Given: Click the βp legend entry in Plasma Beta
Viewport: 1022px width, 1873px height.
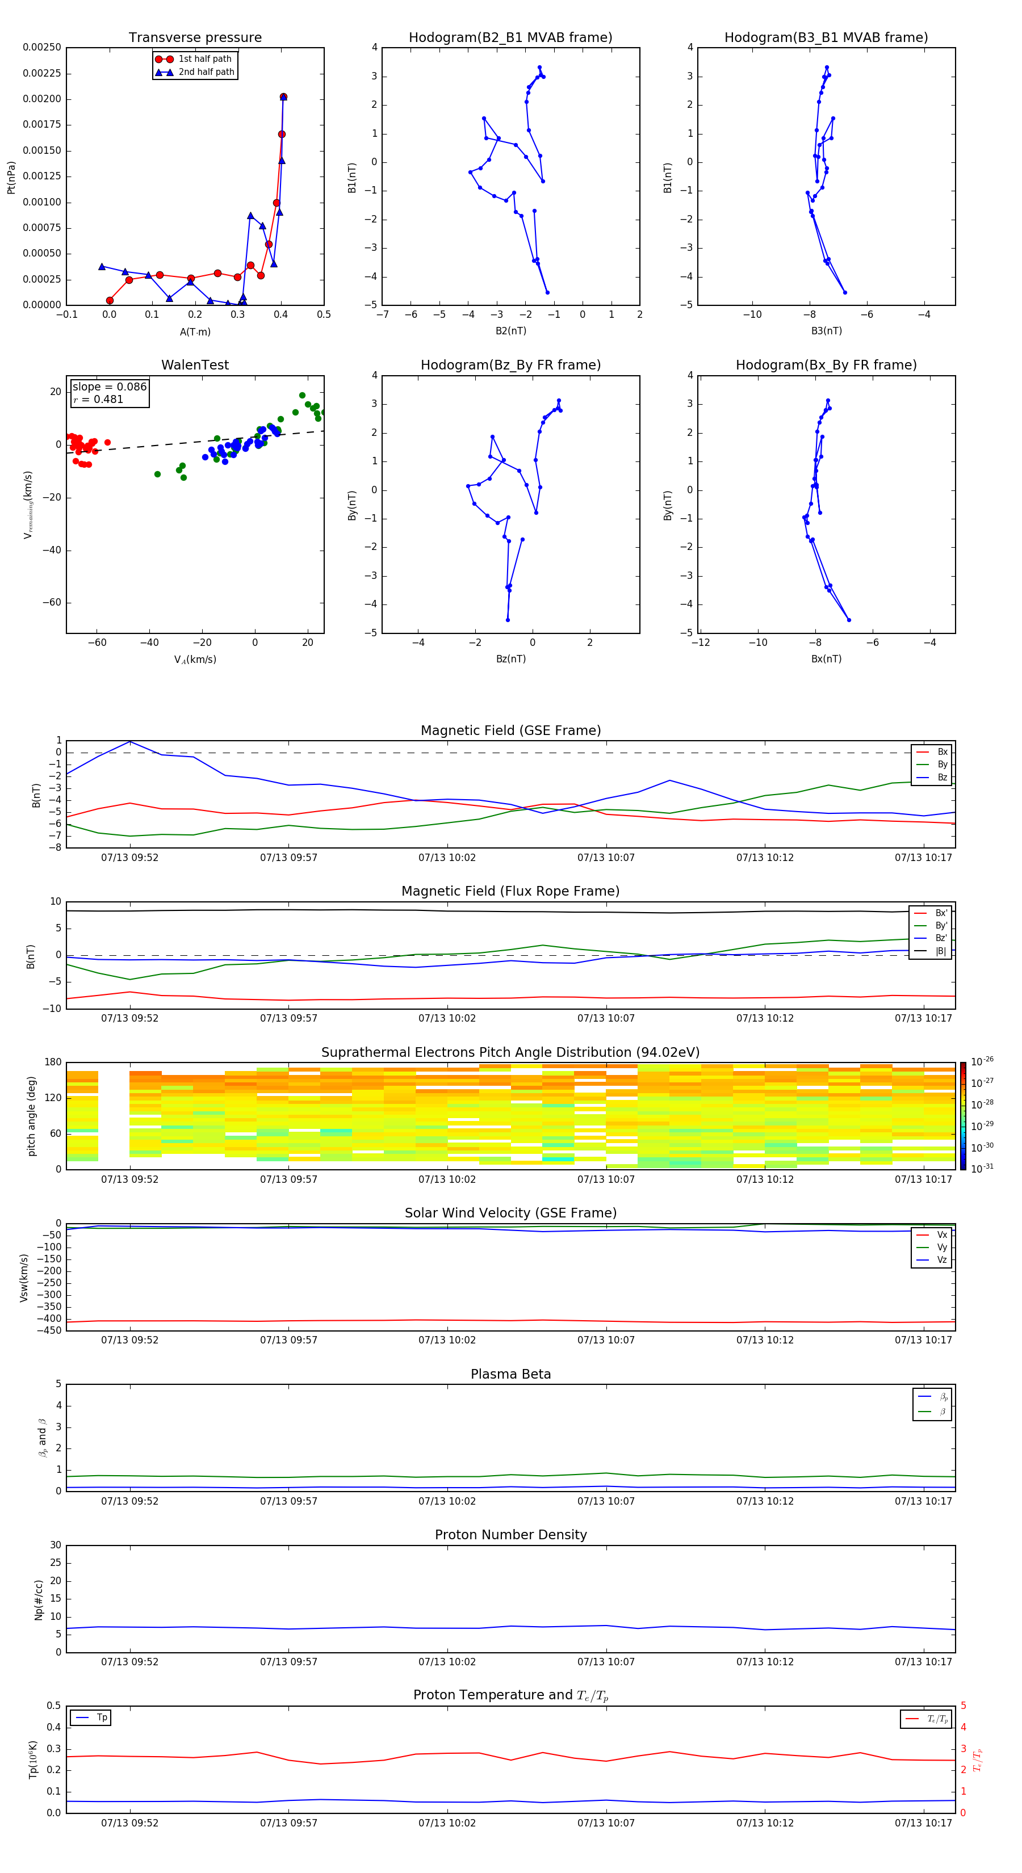Looking at the screenshot, I should (932, 1397).
